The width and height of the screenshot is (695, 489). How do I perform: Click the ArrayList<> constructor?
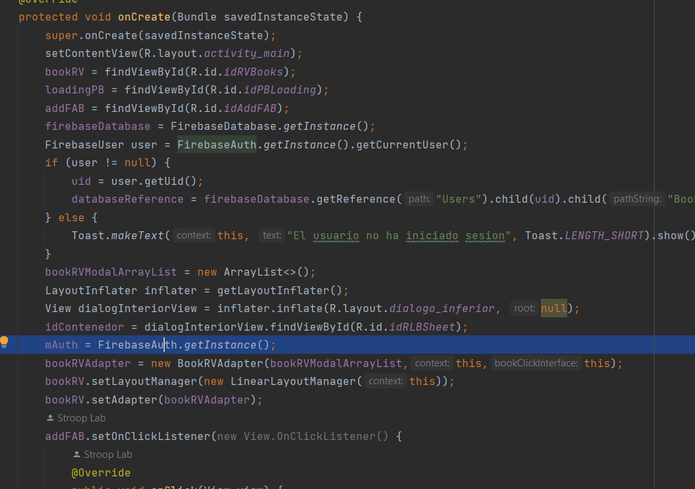(x=259, y=272)
